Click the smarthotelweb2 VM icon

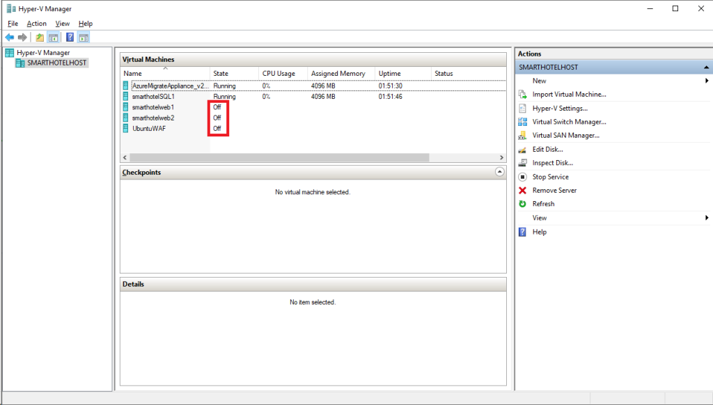[125, 118]
